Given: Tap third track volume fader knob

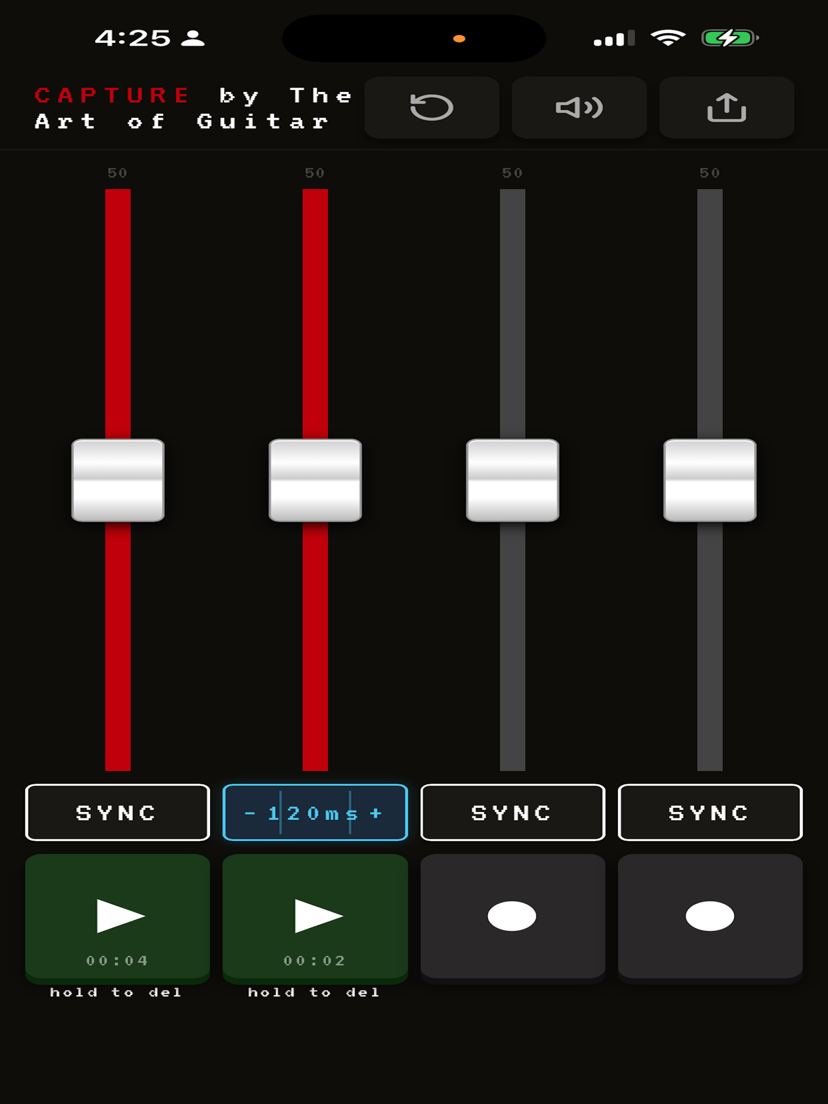Looking at the screenshot, I should tap(513, 480).
